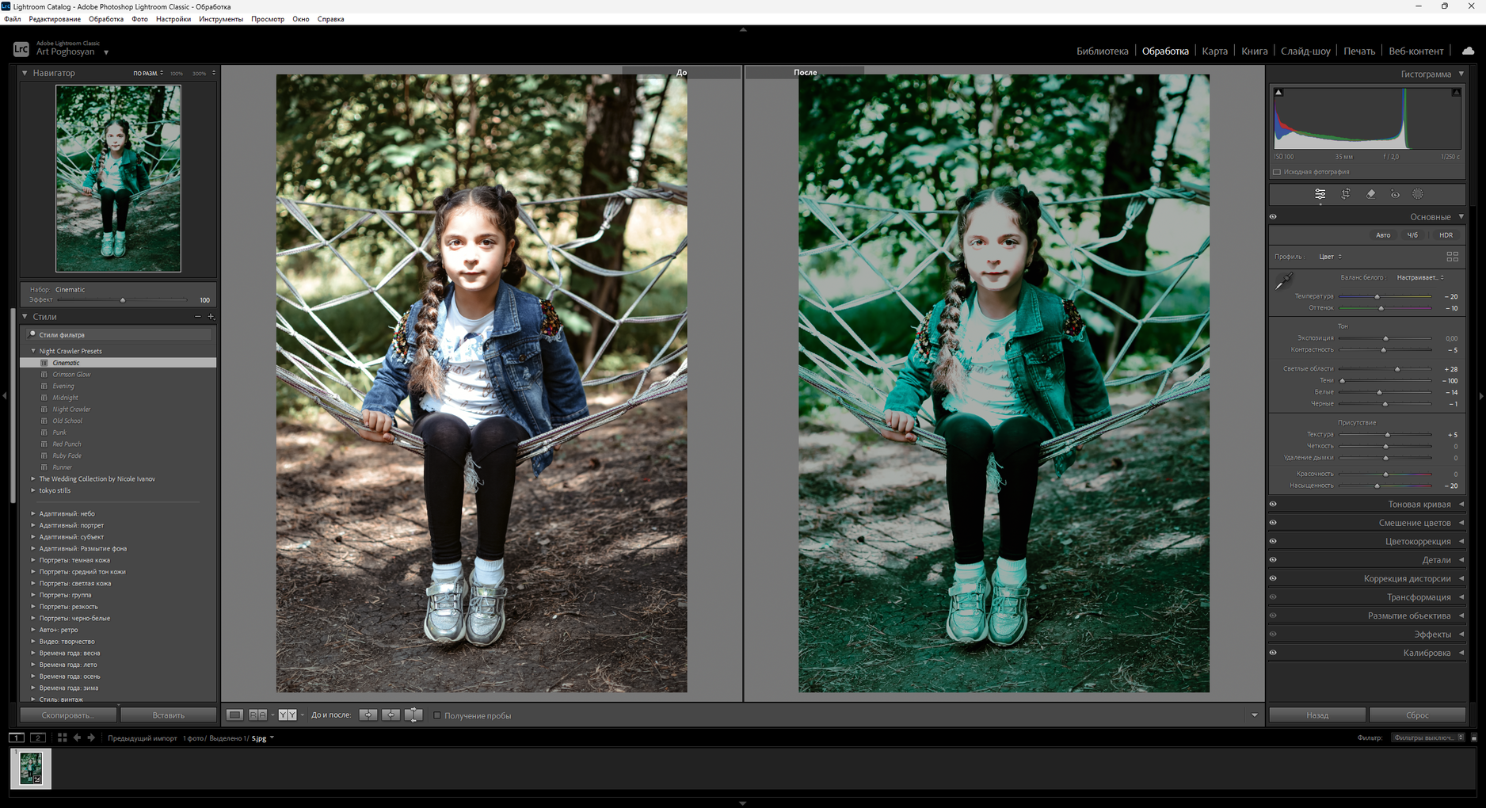Toggle visibility of Основные panel
The width and height of the screenshot is (1486, 808).
pos(1273,217)
